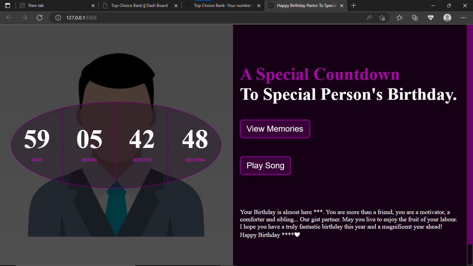Open Browser essentials heart icon

[431, 18]
